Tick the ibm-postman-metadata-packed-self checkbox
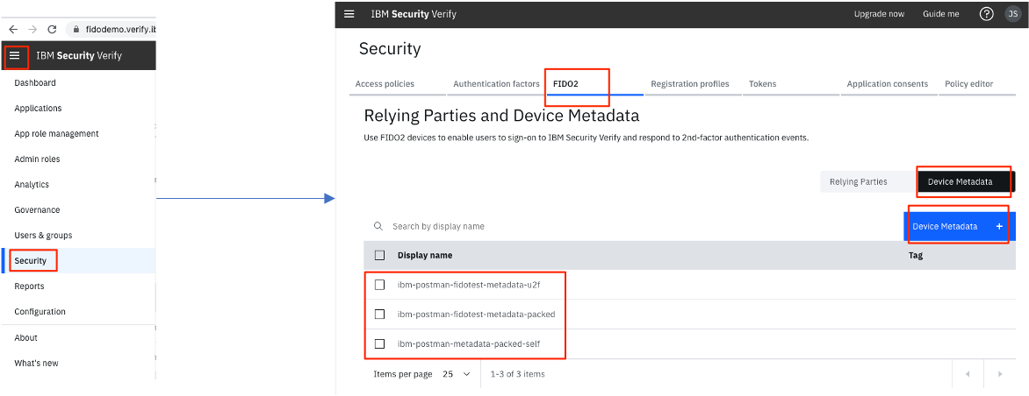Viewport: 1029px width, 396px height. coord(379,343)
